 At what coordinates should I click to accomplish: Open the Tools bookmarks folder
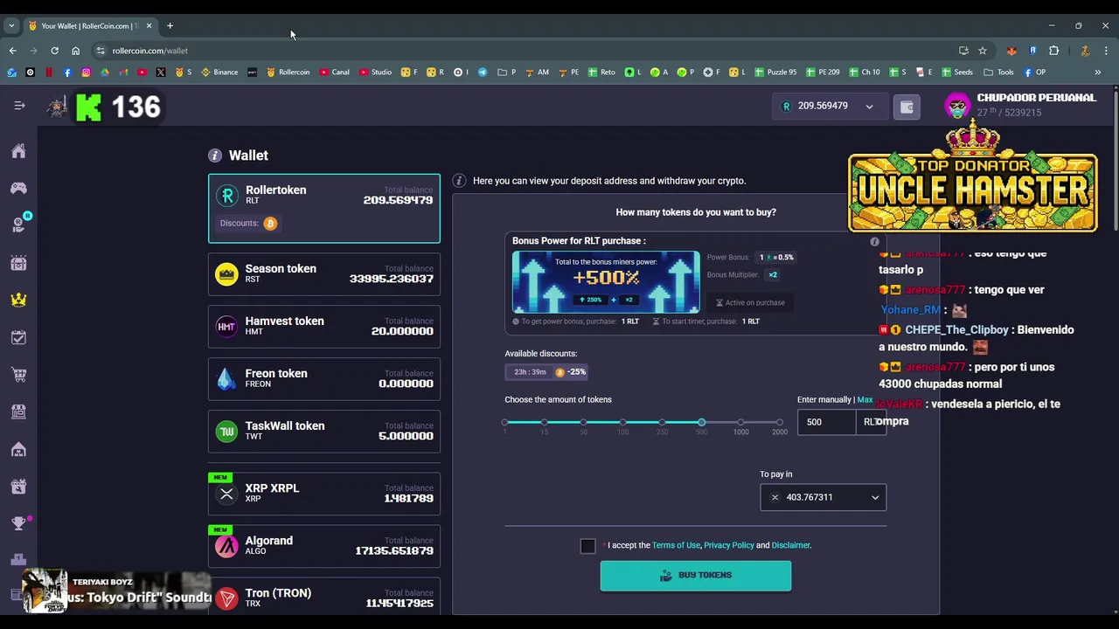tap(999, 73)
